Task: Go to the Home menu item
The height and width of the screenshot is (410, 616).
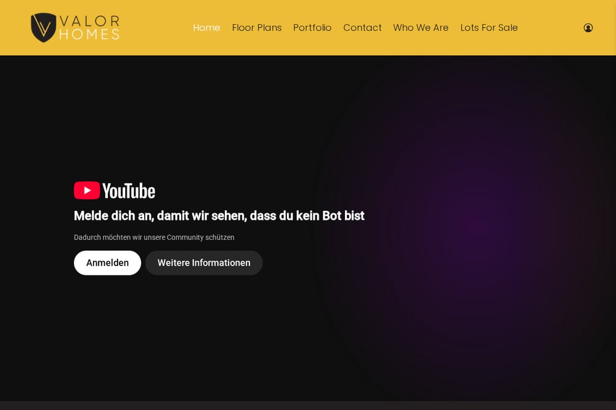Action: click(206, 28)
